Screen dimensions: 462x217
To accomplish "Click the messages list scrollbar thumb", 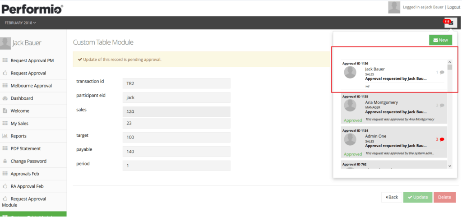I will [450, 67].
